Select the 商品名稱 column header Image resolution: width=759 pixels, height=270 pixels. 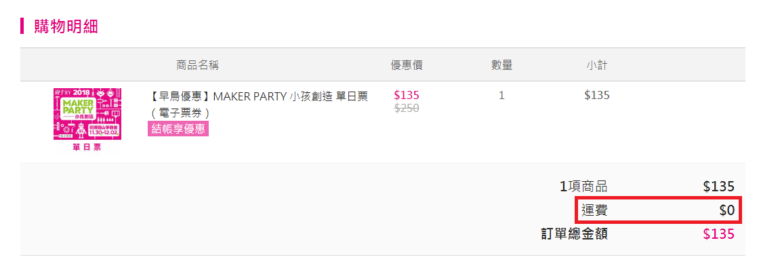(x=197, y=65)
